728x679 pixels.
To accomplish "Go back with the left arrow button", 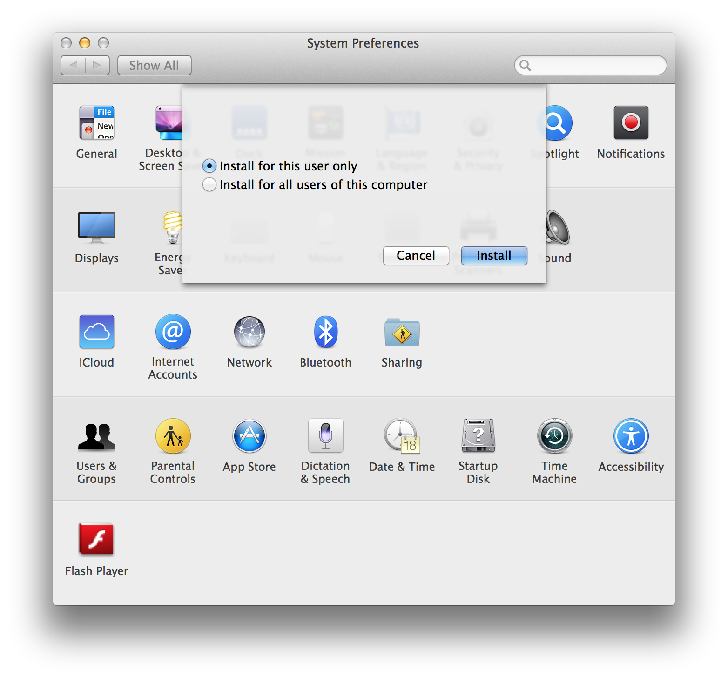I will (73, 65).
